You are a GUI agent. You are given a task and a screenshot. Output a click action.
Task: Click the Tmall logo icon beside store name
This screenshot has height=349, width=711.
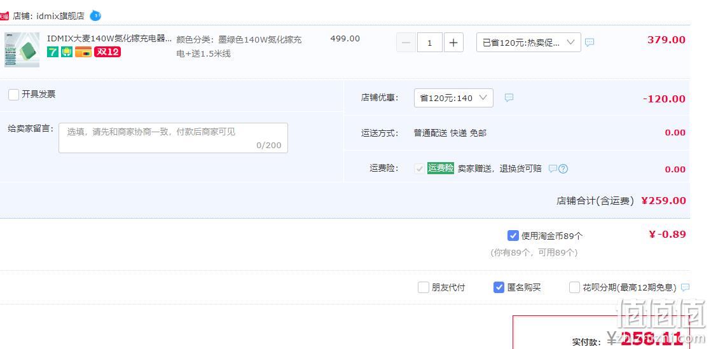[x=4, y=17]
